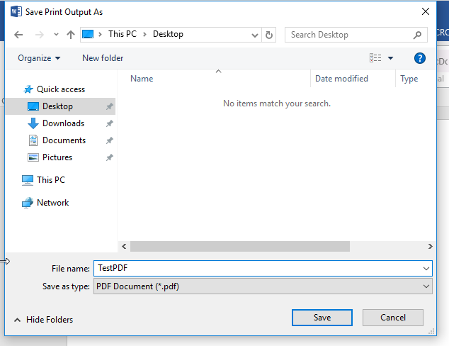
Task: Open Pictures in the sidebar
Action: (x=57, y=157)
